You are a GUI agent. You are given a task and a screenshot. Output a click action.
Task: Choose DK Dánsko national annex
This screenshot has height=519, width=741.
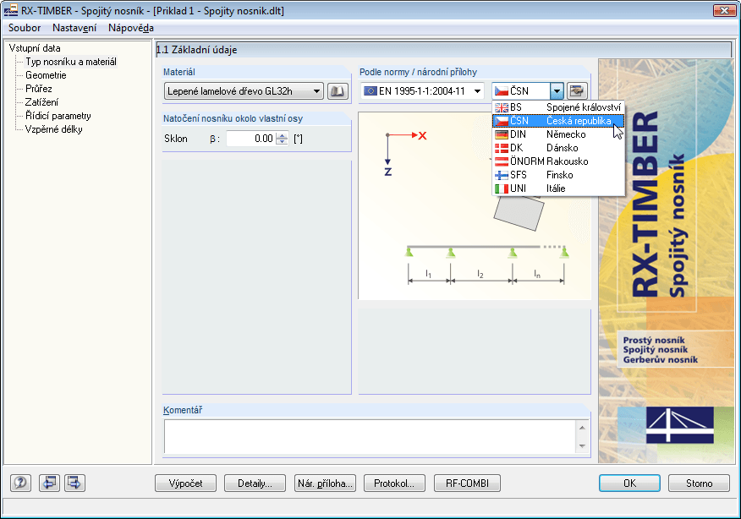coord(558,148)
